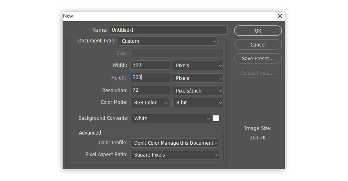Open the Width units dropdown
The height and width of the screenshot is (181, 348).
tap(198, 65)
